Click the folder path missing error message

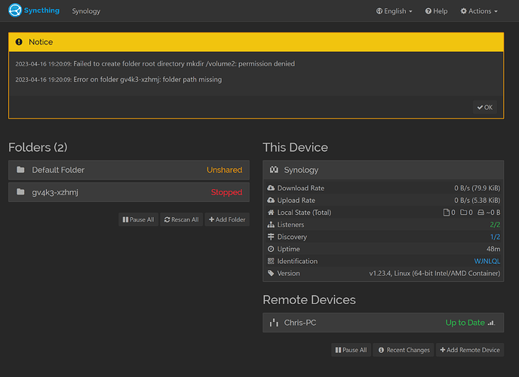(118, 80)
